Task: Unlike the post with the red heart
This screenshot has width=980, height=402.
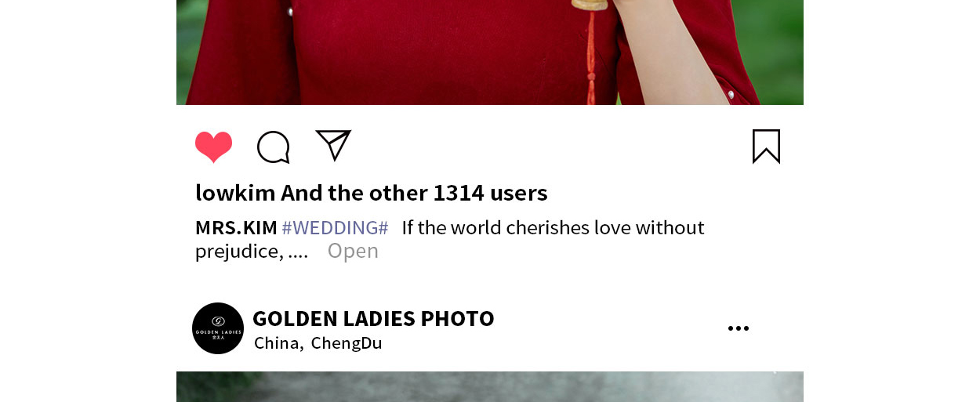Action: click(214, 147)
